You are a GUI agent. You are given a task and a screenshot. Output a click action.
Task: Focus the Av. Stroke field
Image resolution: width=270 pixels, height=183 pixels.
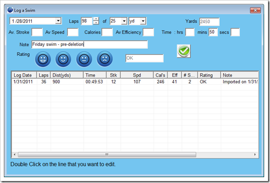(37, 32)
